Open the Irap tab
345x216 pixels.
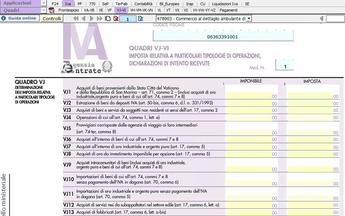(190, 4)
